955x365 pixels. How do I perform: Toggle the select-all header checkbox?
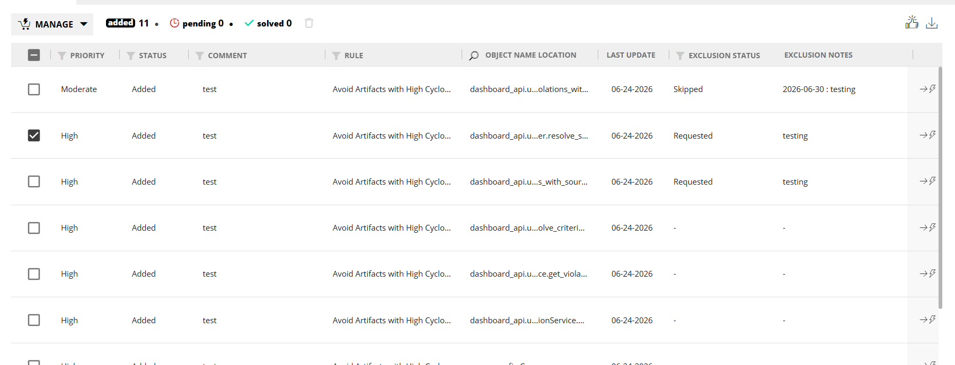[34, 55]
